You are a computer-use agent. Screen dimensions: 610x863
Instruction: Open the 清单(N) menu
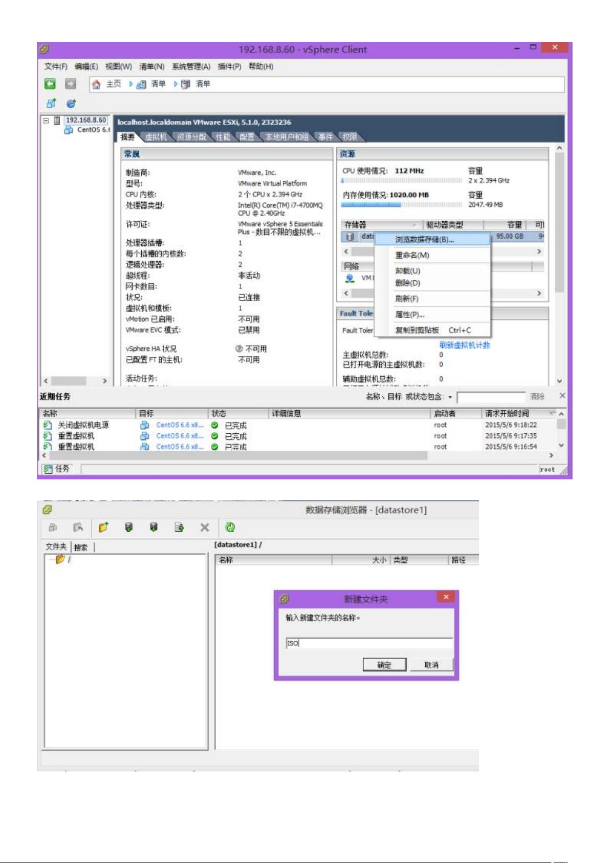151,67
